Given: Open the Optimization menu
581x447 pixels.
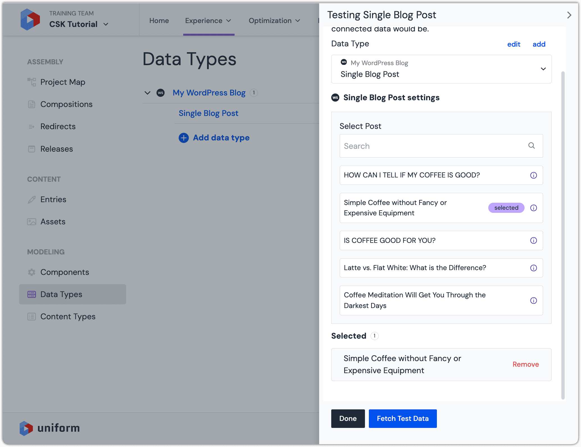Looking at the screenshot, I should 274,20.
